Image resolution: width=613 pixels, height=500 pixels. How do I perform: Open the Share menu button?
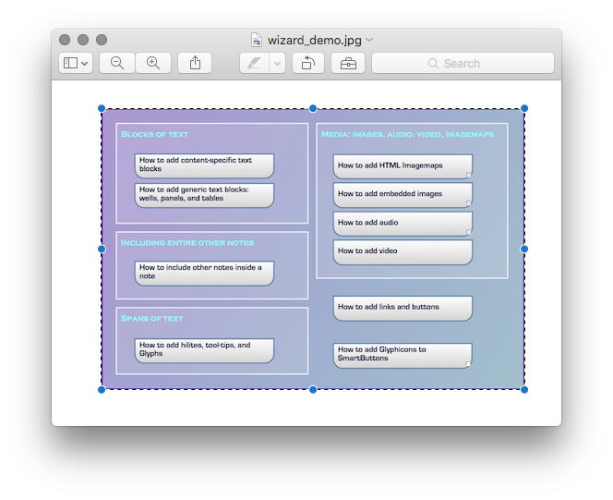(x=195, y=63)
